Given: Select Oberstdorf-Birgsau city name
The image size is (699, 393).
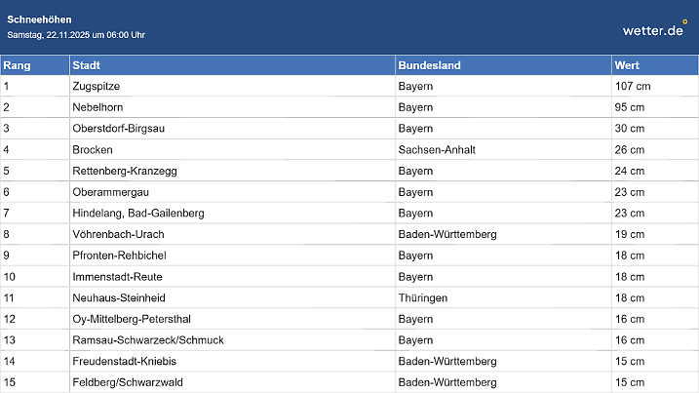Looking at the screenshot, I should 121,129.
